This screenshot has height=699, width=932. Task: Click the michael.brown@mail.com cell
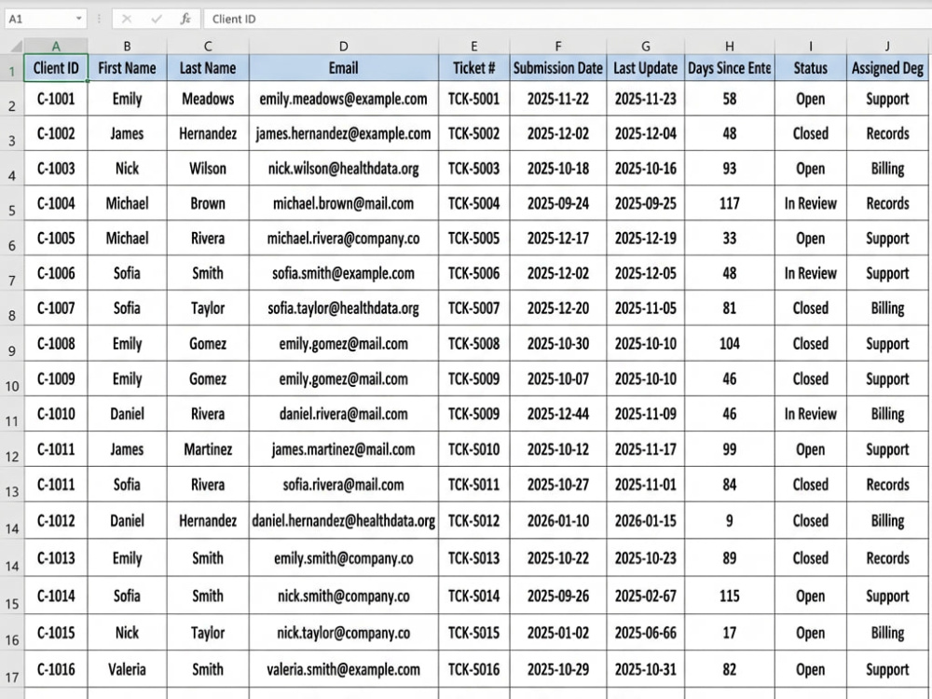[344, 204]
